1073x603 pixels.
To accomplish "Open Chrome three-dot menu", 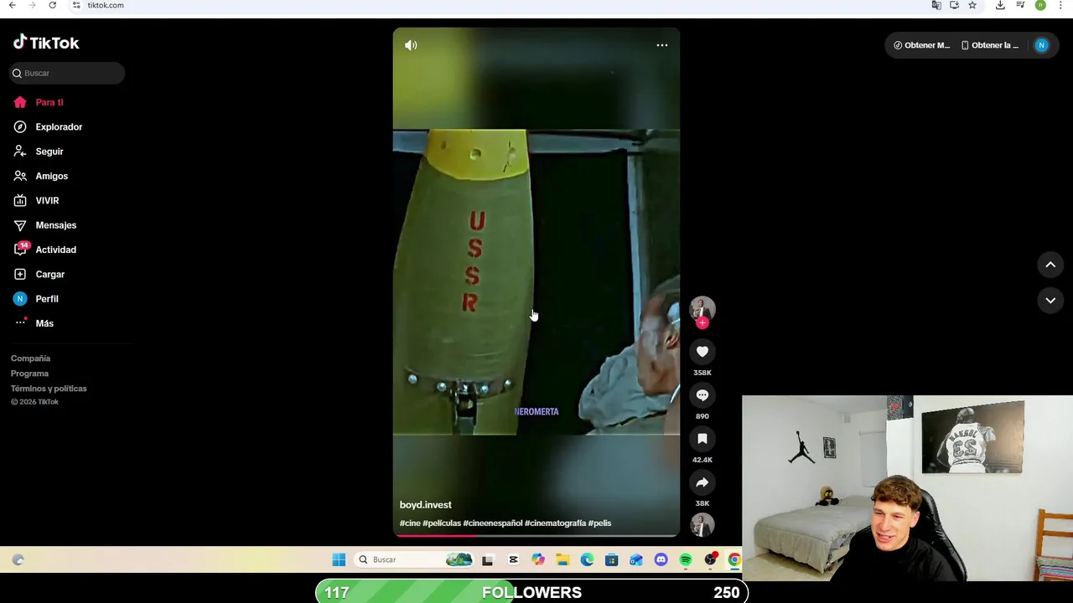I will [1060, 5].
